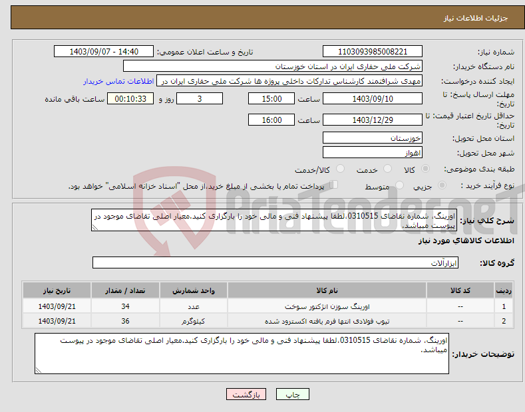Viewport: 525px width, 412px height.
Task: Click item name اورینگ سوزن انژکتور سوخت
Action: click(327, 306)
